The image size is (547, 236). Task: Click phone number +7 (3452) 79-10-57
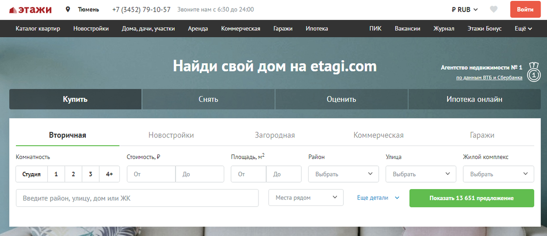coord(141,9)
